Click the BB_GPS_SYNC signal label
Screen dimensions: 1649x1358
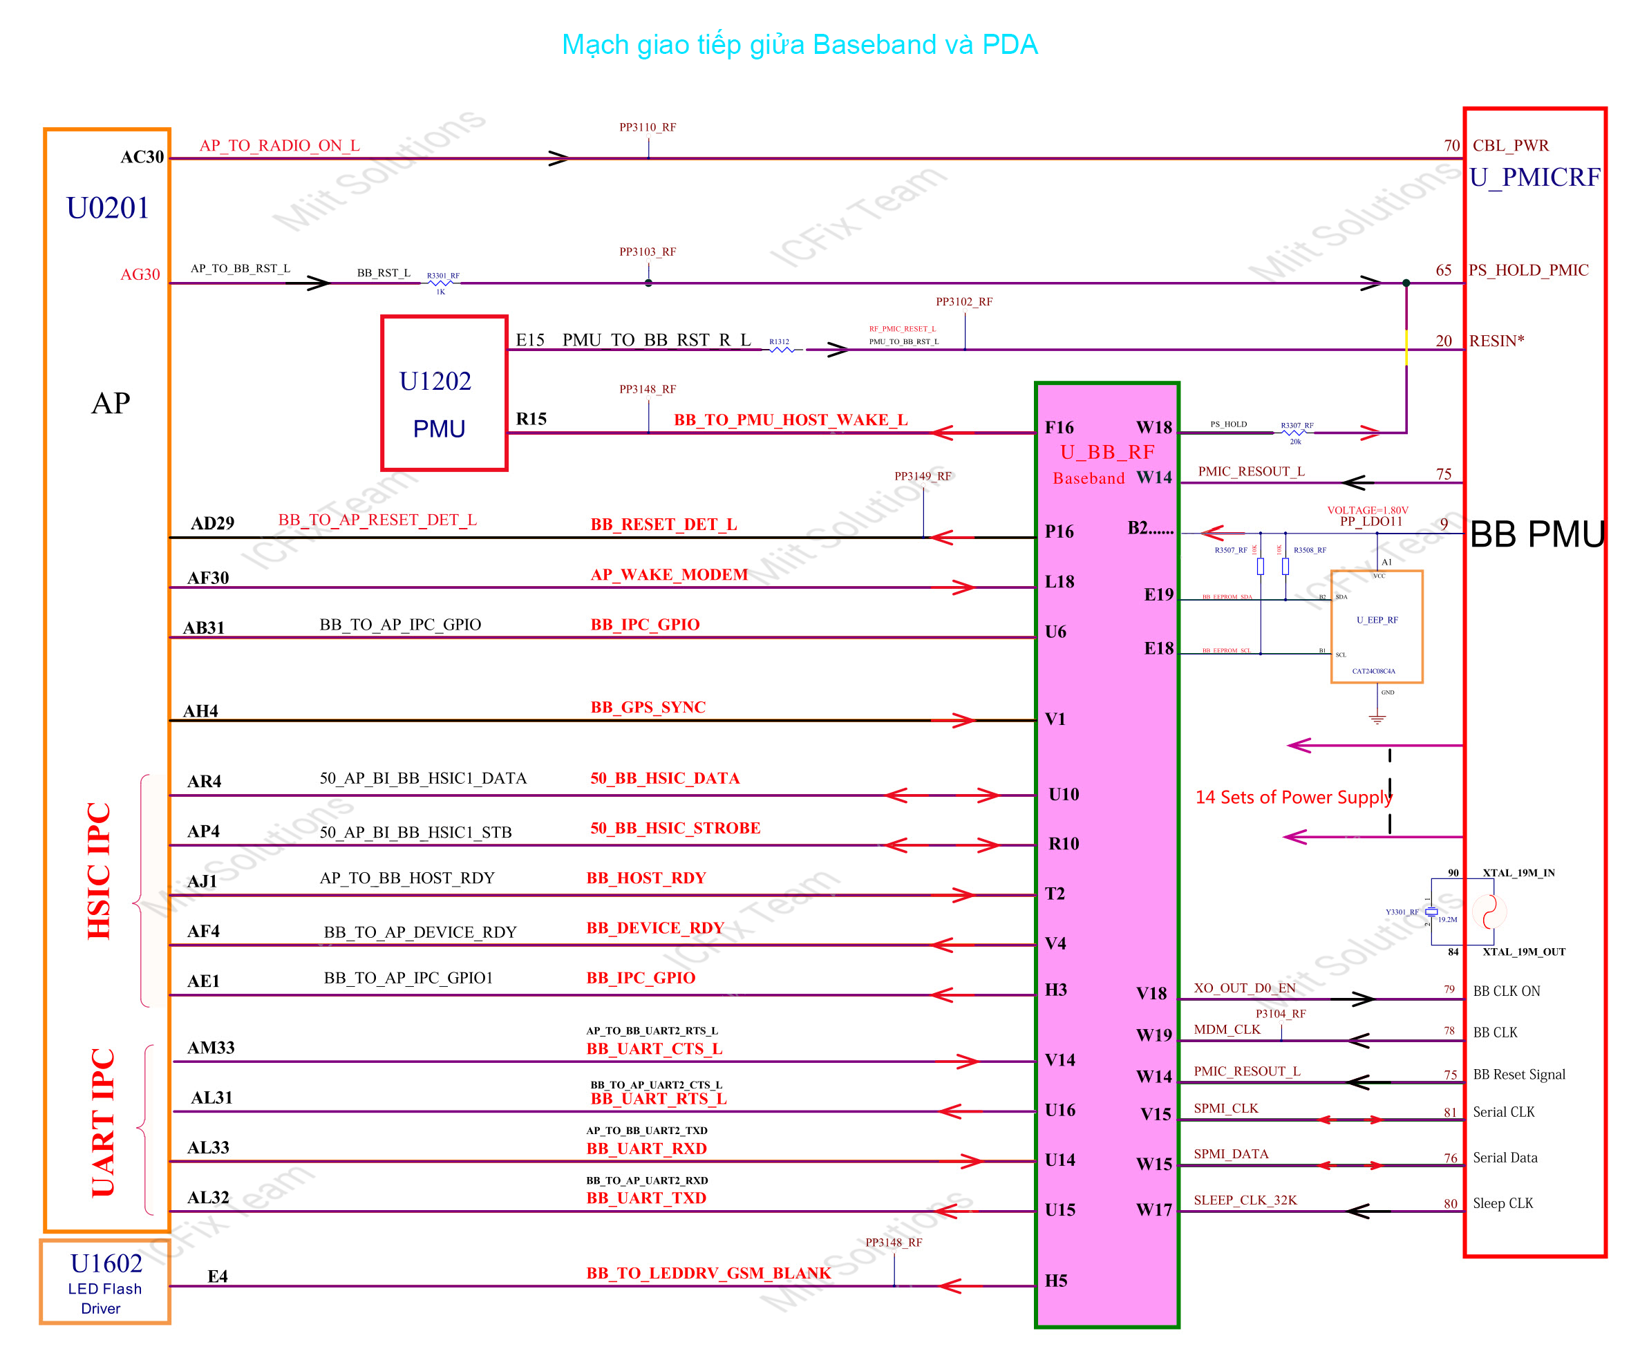pyautogui.click(x=647, y=707)
